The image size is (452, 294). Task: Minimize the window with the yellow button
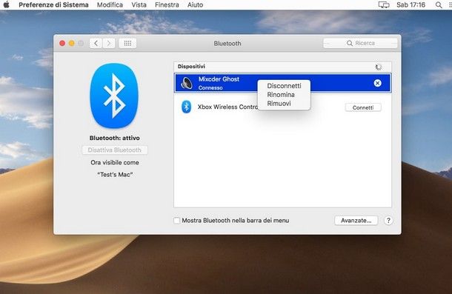coord(71,43)
